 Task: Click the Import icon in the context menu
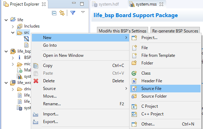pos(35,114)
